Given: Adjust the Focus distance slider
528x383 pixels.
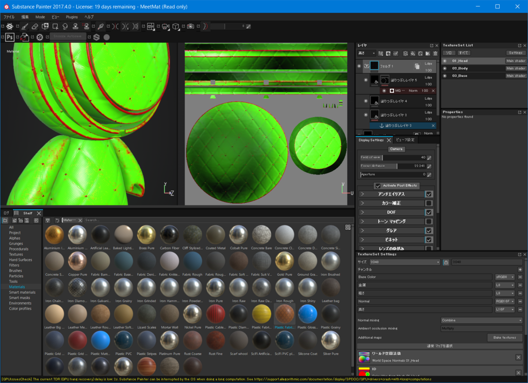Looking at the screenshot, I should pyautogui.click(x=393, y=166).
